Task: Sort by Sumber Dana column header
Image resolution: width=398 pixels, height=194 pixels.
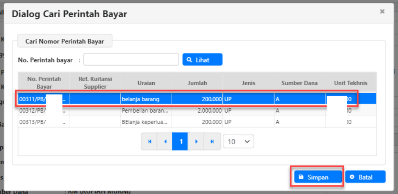Action: coord(300,83)
